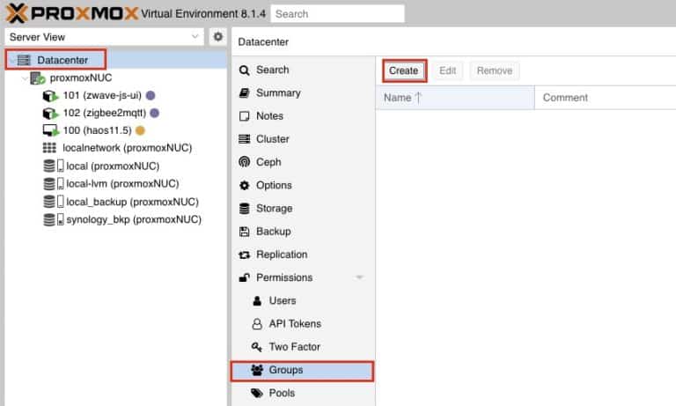
Task: Click the 100 (haos11.5) VM monitor icon
Action: pos(50,130)
